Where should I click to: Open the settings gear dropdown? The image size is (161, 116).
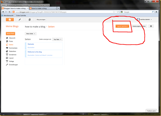151,26
